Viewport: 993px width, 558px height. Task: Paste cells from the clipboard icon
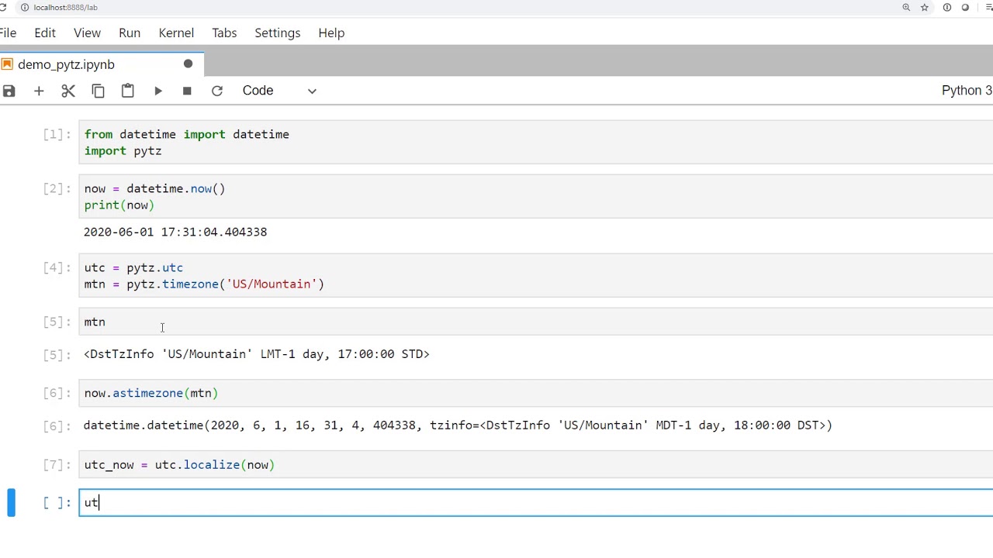(127, 91)
